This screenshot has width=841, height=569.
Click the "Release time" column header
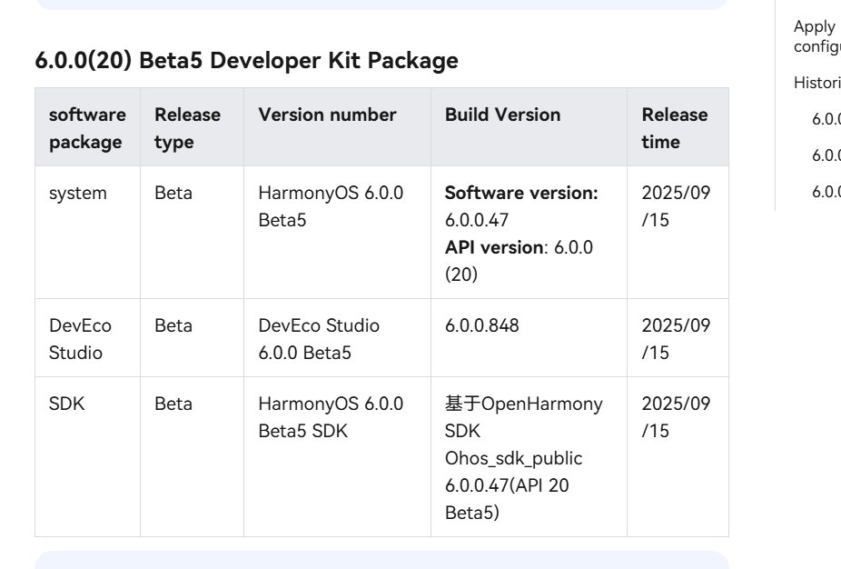[678, 128]
